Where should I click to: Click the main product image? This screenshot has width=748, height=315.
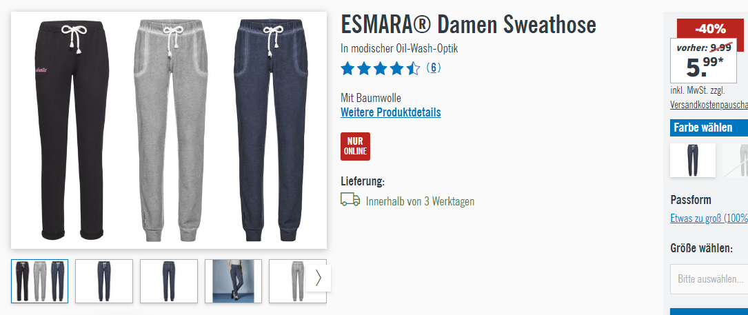(x=169, y=130)
